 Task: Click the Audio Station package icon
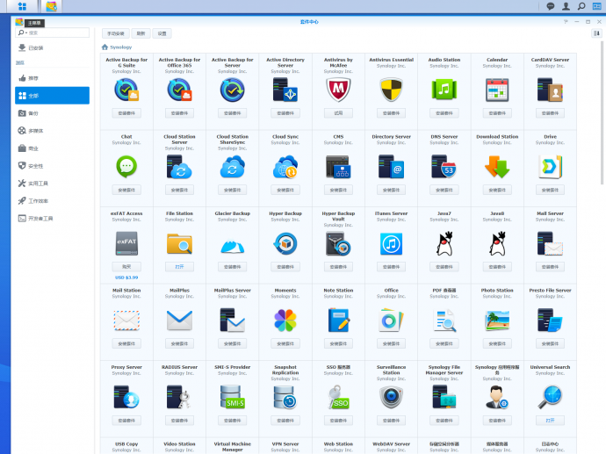coord(444,90)
